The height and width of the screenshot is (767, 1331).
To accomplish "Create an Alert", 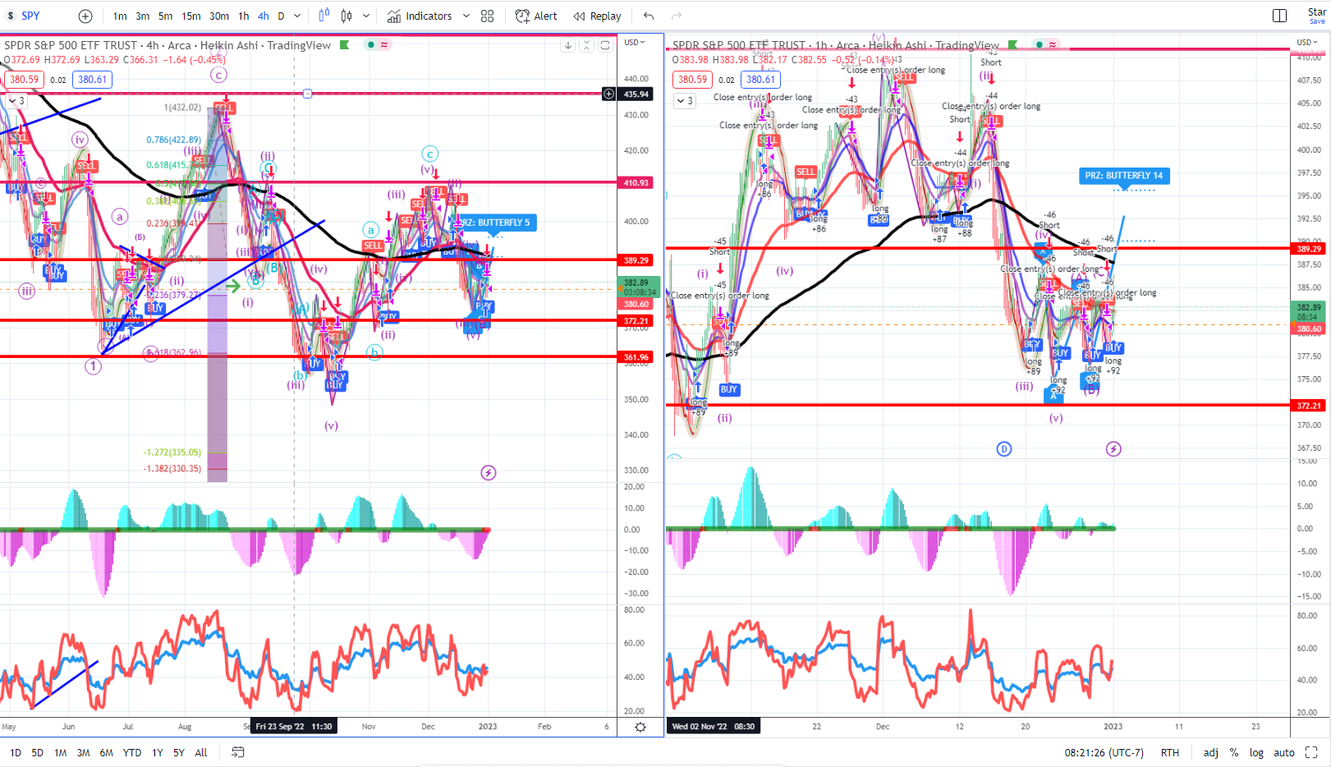I will click(x=536, y=16).
